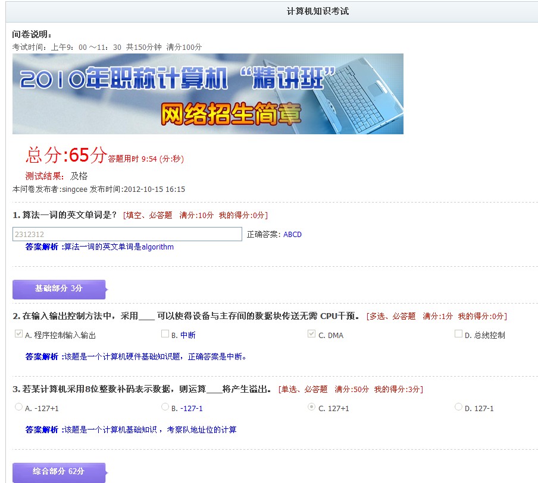
Task: Click the 基础部分 3分 section button
Action: 60,289
